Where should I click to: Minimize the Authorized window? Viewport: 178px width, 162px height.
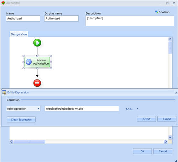coord(161,4)
